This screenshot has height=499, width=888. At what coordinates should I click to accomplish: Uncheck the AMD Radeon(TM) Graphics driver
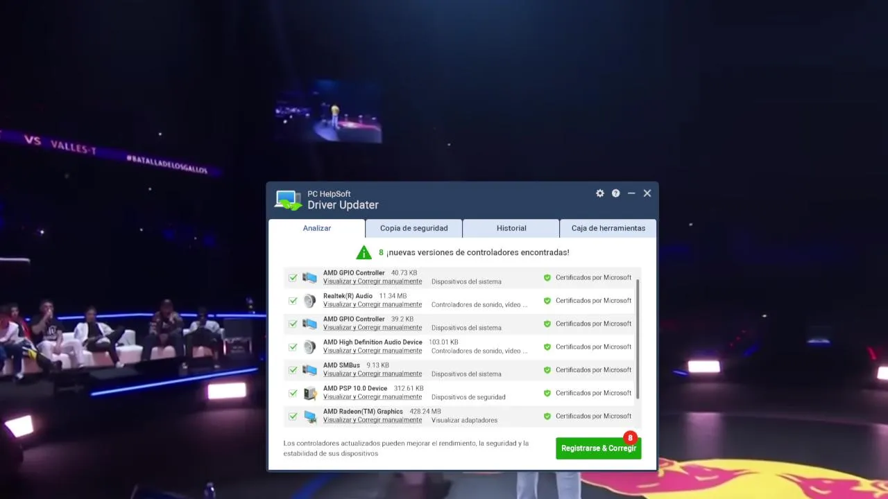click(x=293, y=417)
